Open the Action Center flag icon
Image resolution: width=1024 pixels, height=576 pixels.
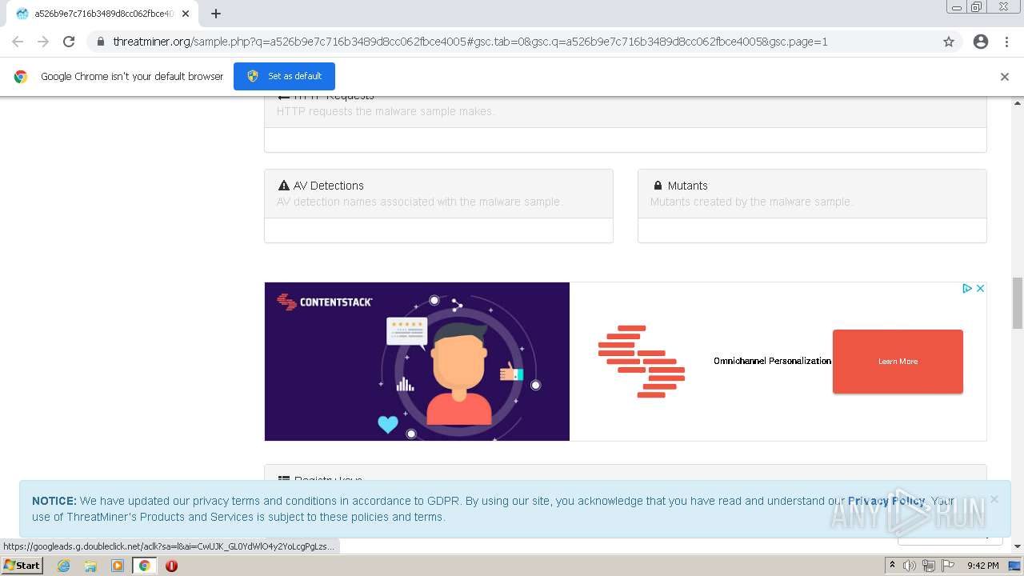coord(948,566)
